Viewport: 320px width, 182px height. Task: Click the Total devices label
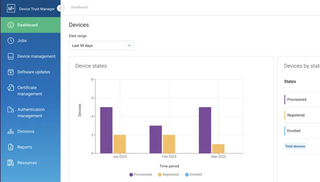[295, 146]
